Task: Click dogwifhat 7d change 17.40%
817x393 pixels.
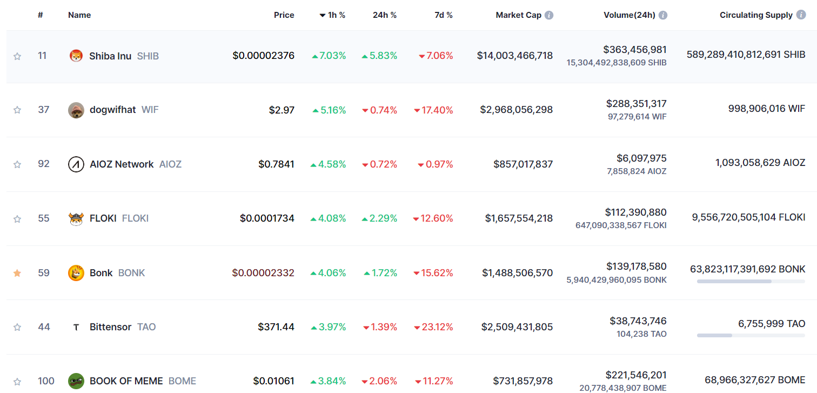Action: pos(433,110)
